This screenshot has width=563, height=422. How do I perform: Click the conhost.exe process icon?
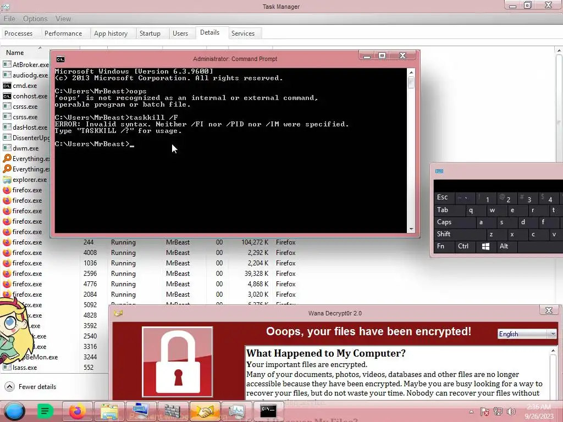7,96
